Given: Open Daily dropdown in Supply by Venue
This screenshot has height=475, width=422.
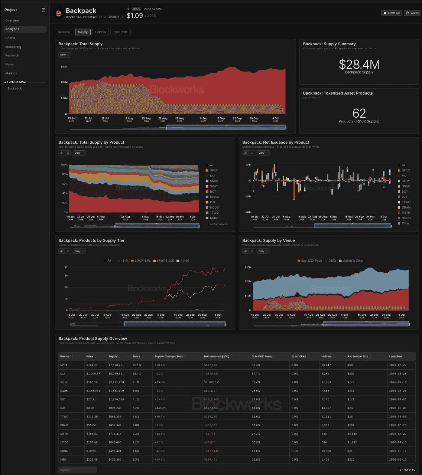Looking at the screenshot, I should coord(263,251).
